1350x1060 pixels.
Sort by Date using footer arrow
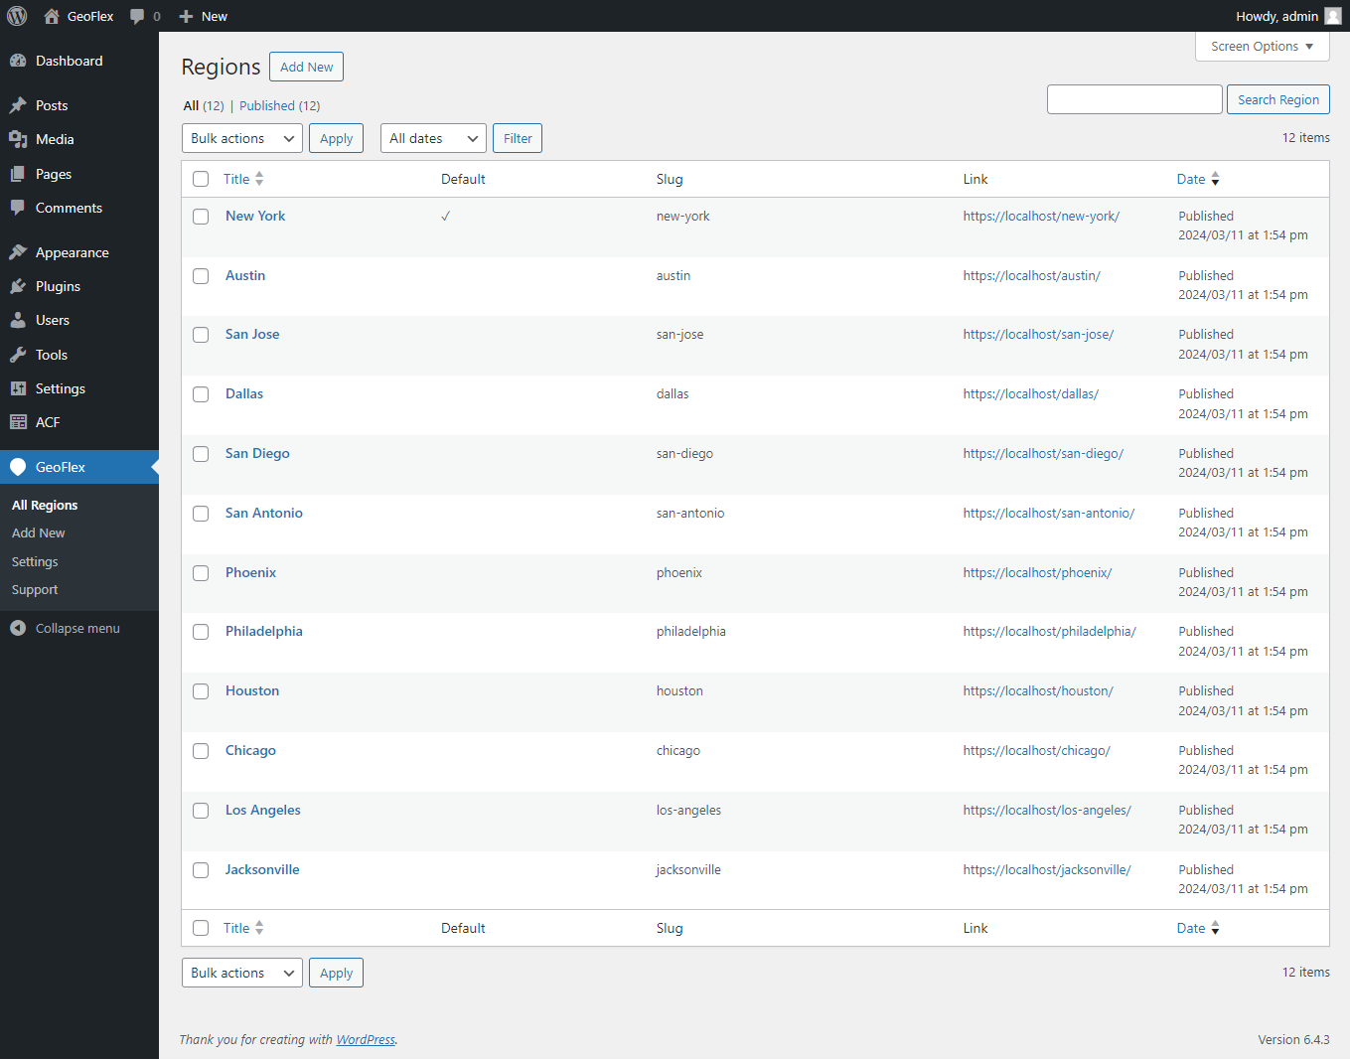pyautogui.click(x=1215, y=929)
